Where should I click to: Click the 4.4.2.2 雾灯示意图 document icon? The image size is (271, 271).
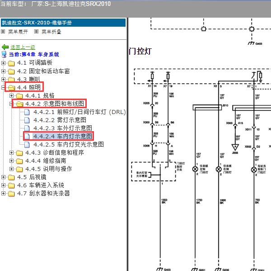27,120
